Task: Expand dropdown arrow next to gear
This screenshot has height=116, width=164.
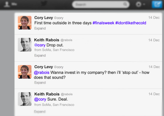Action: coord(144,4)
